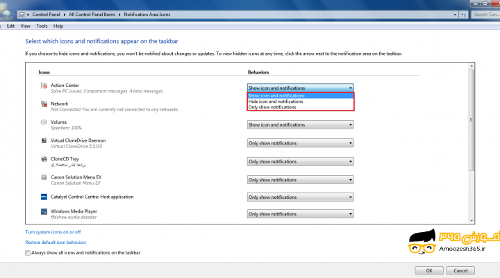The width and height of the screenshot is (500, 278).
Task: Click the Canon Solution Menu EX icon
Action: 44,177
